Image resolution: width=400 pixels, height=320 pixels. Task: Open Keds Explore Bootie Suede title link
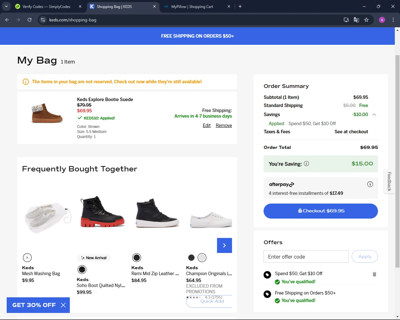click(105, 99)
